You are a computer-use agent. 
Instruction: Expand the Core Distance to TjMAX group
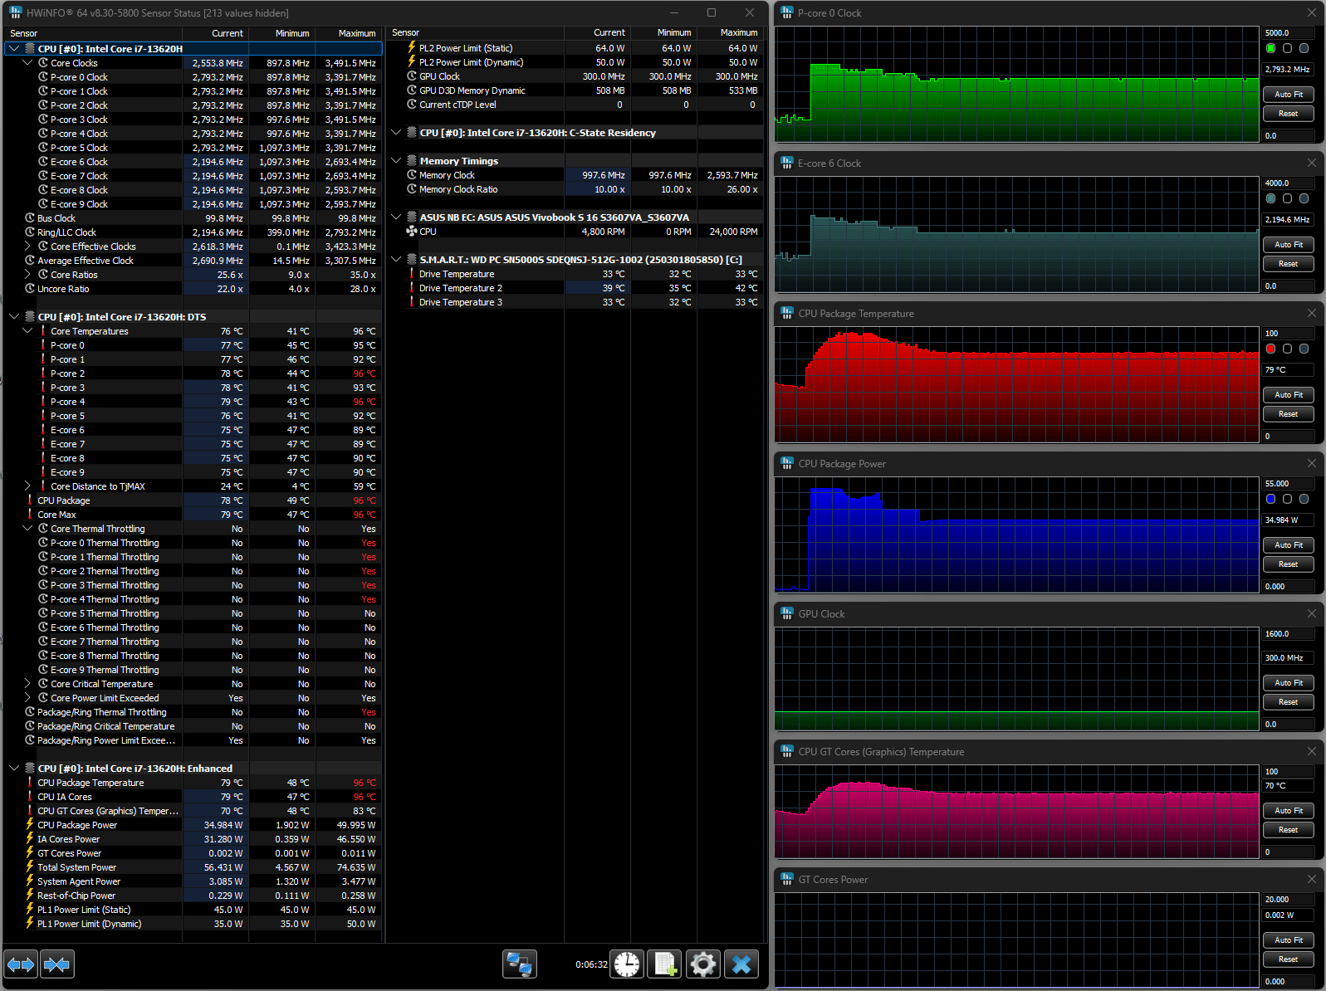pyautogui.click(x=27, y=486)
